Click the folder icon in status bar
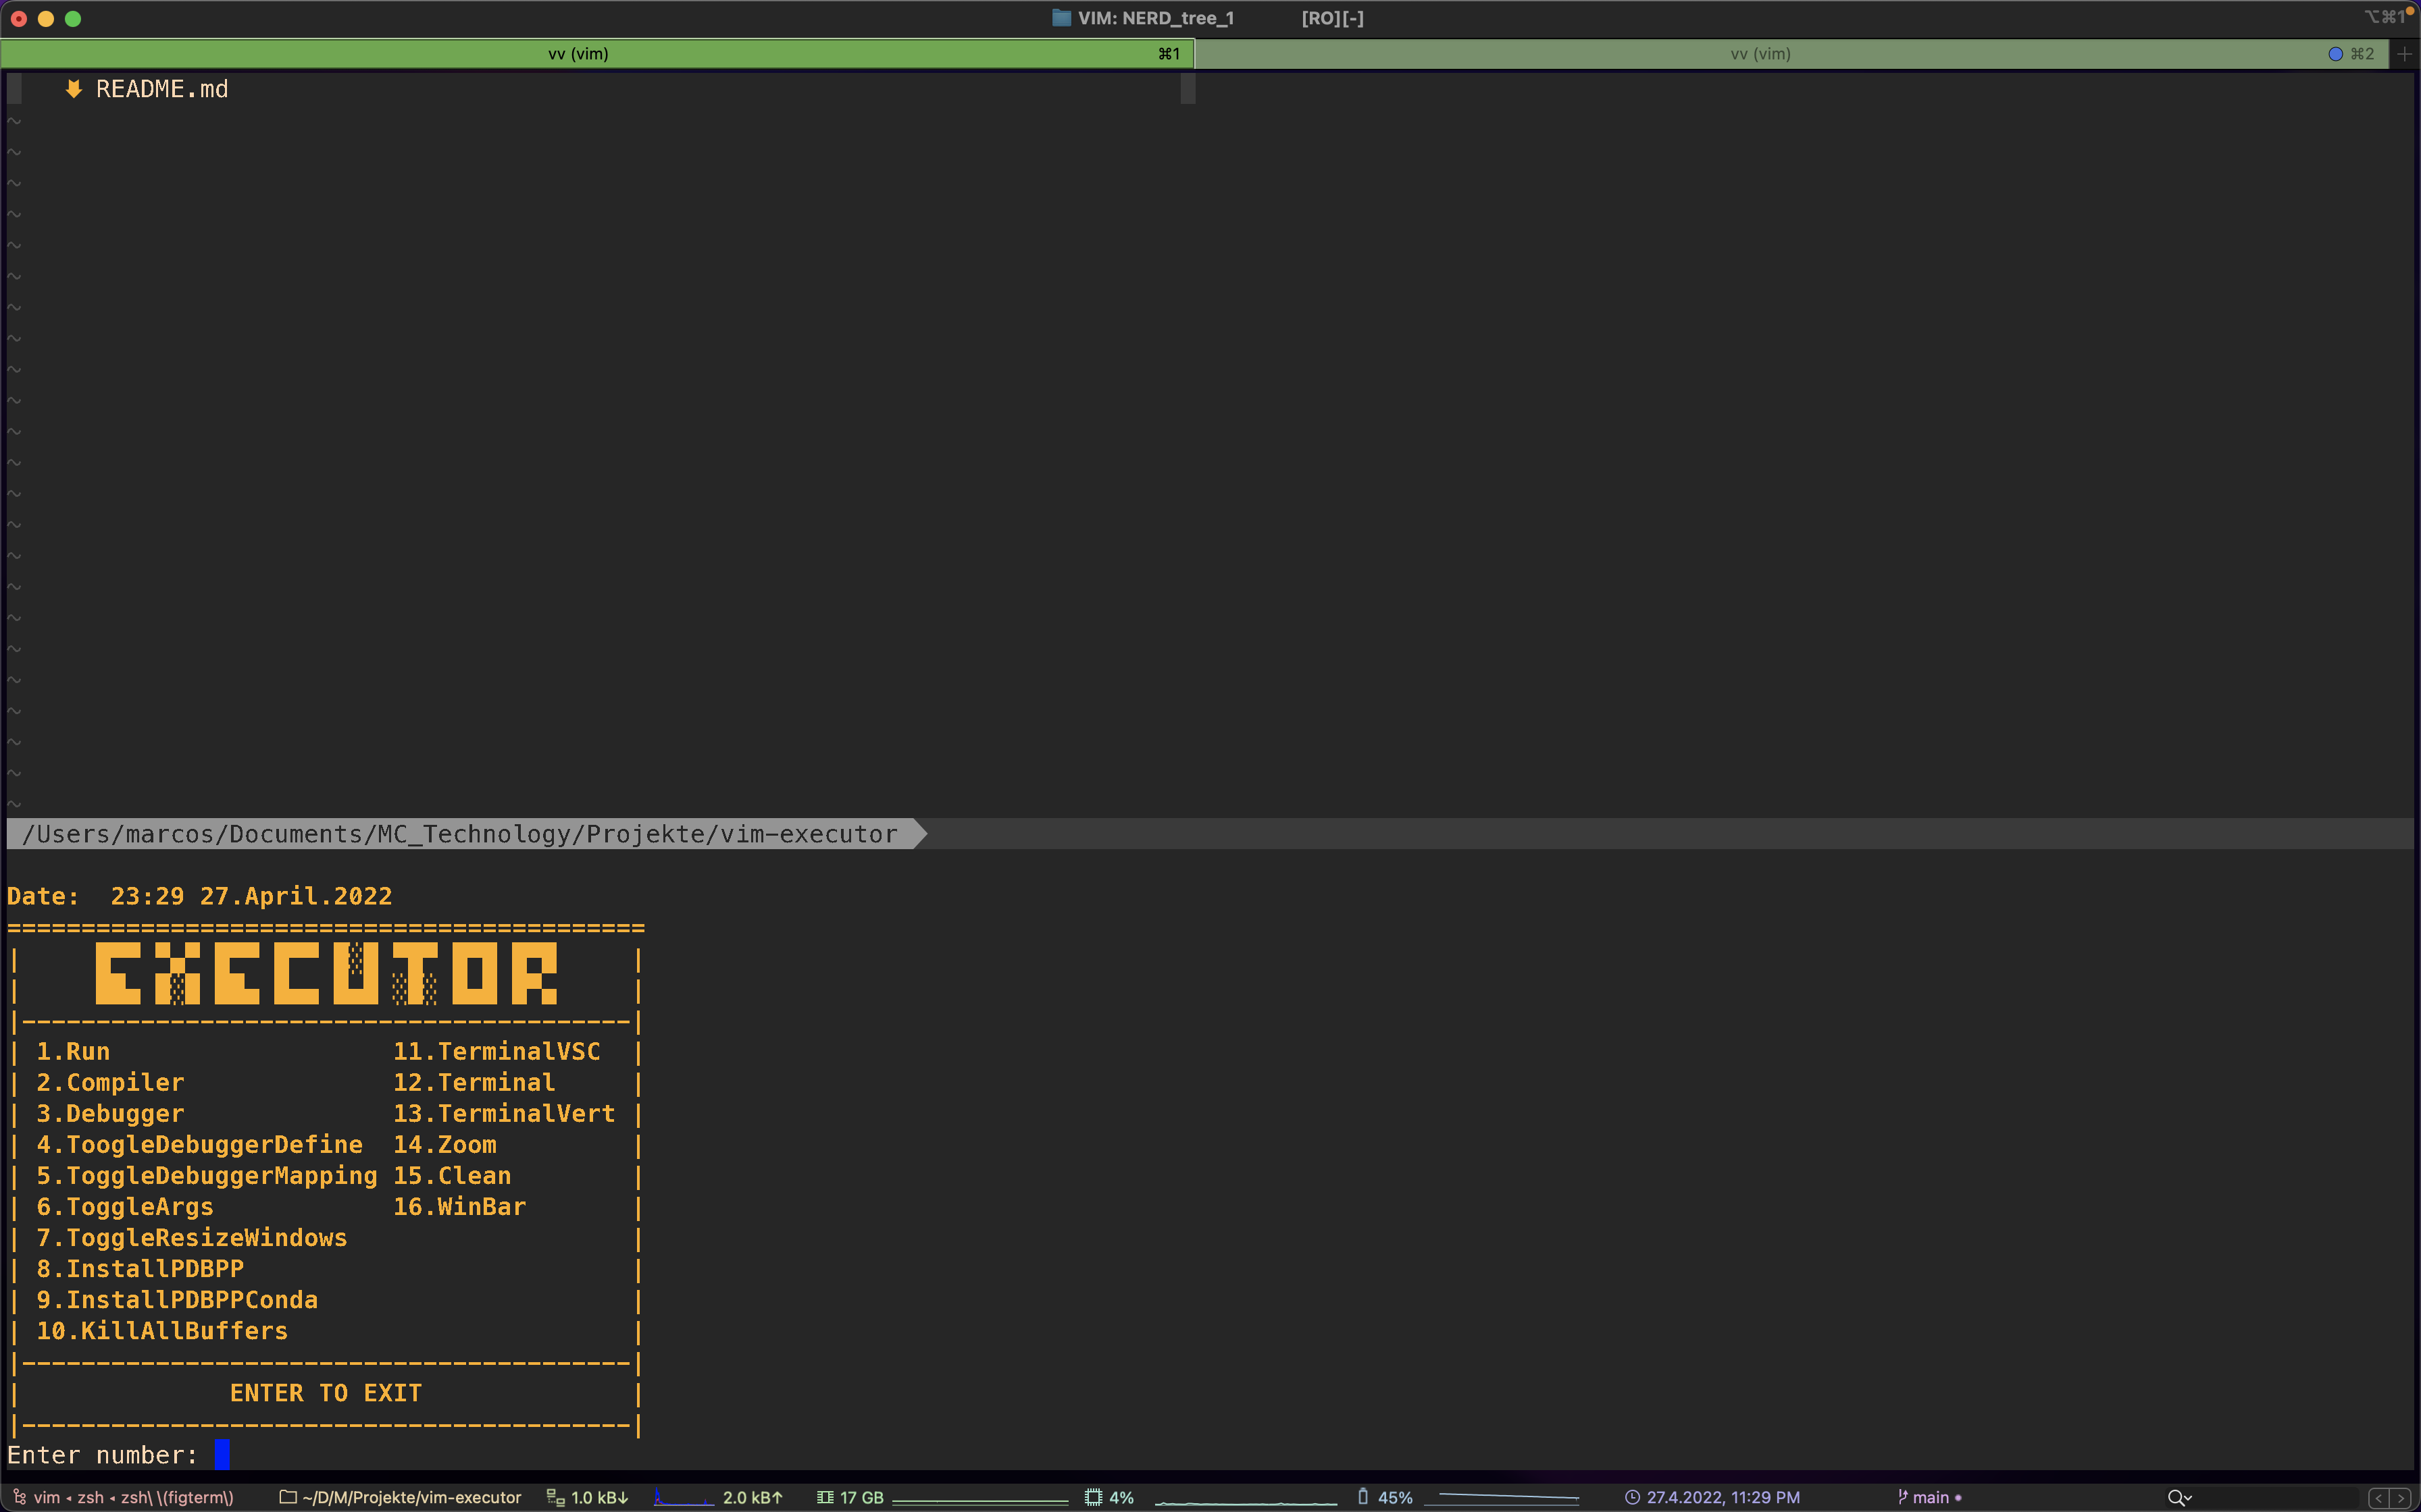The image size is (2421, 1512). [x=288, y=1497]
